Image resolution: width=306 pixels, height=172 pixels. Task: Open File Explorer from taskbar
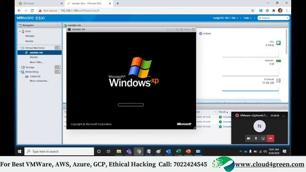(x=119, y=151)
